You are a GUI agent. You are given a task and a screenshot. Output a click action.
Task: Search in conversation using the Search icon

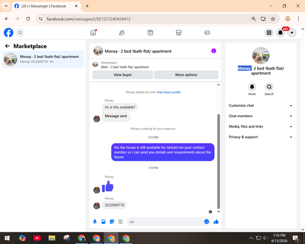point(269,87)
